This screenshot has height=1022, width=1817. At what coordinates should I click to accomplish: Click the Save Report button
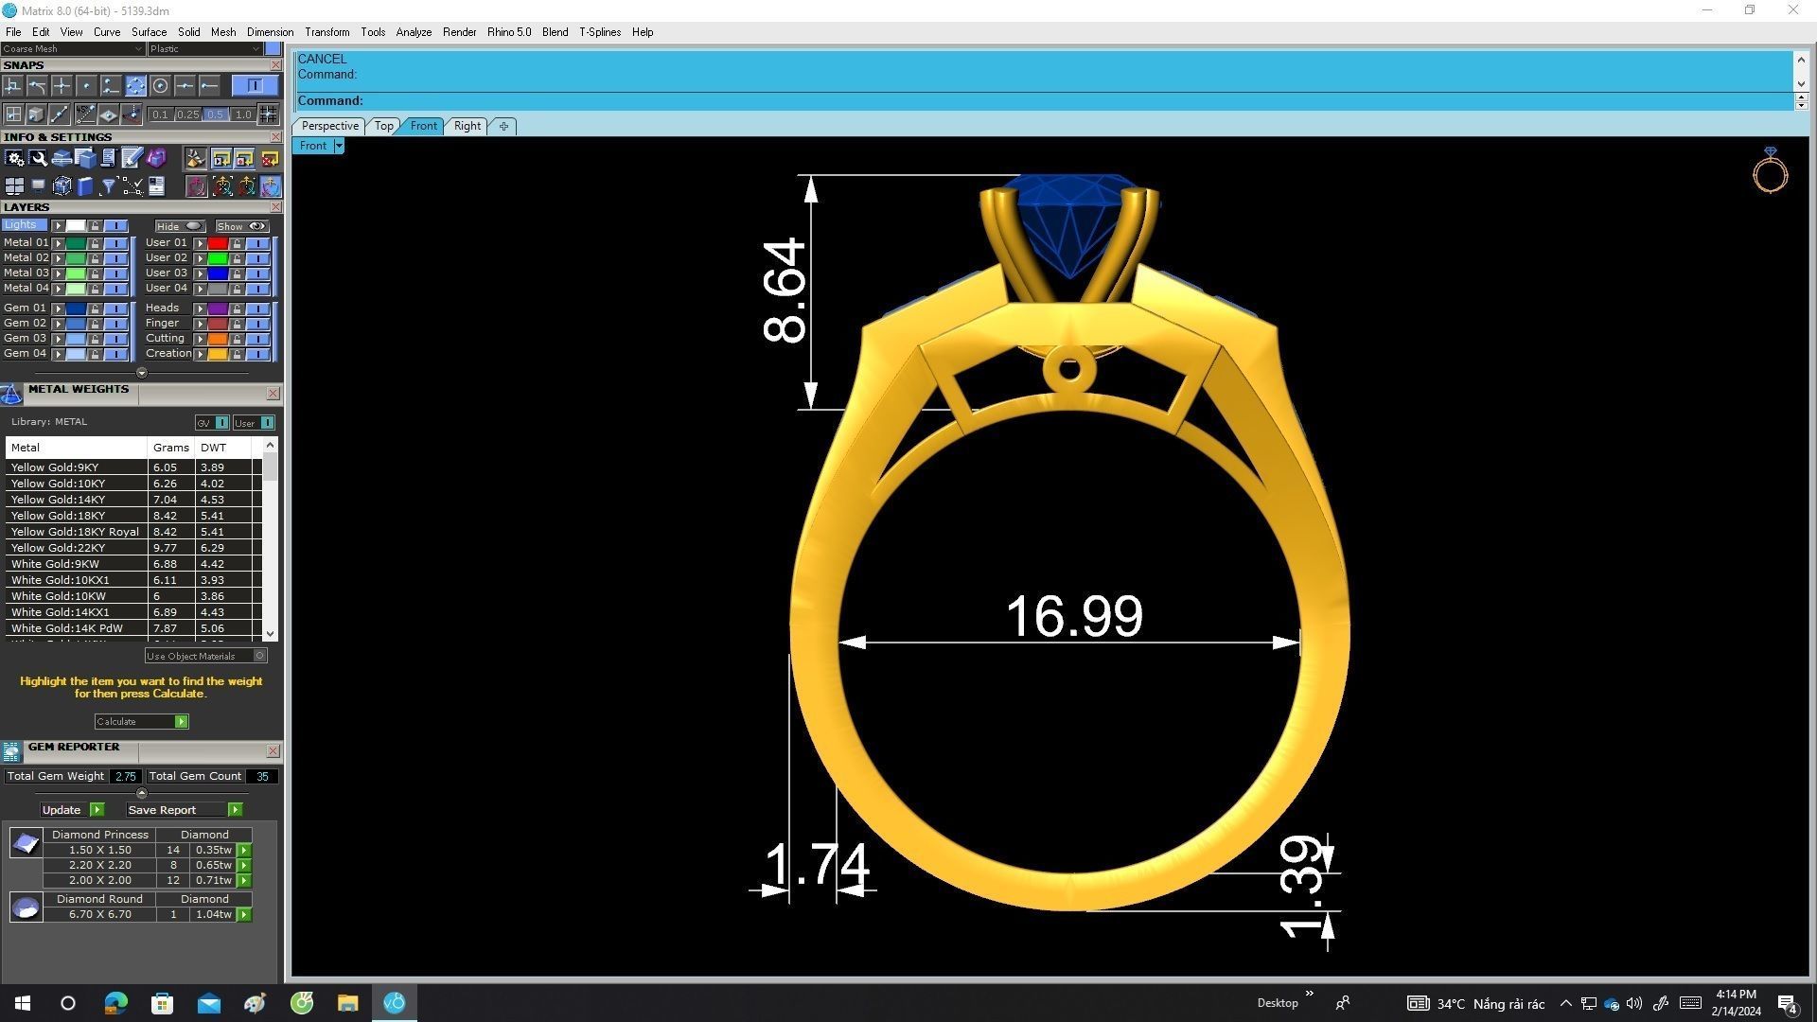tap(185, 810)
